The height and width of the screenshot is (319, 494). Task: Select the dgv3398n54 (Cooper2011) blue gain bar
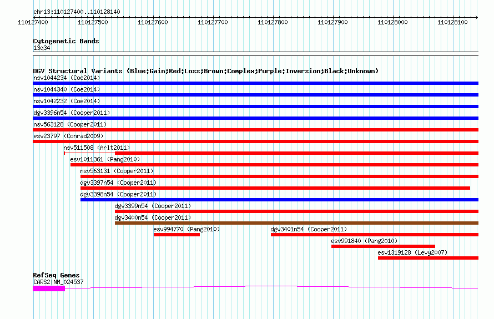pyautogui.click(x=279, y=200)
